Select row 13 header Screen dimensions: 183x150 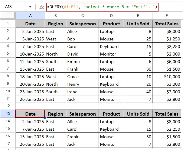(x=8, y=114)
